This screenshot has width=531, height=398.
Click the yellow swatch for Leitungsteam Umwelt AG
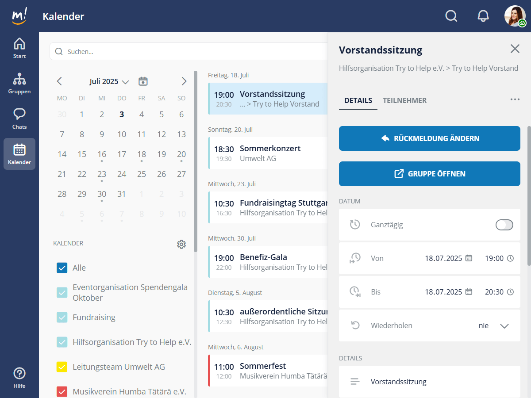pyautogui.click(x=62, y=367)
